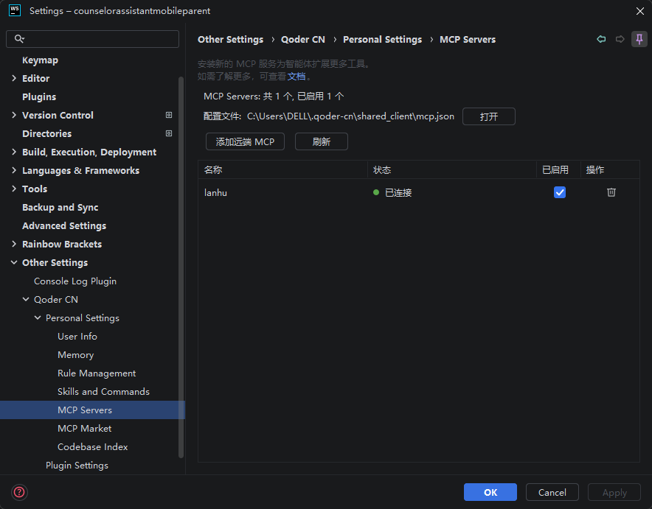
Task: Expand the Rainbow Brackets section
Action: click(x=14, y=244)
